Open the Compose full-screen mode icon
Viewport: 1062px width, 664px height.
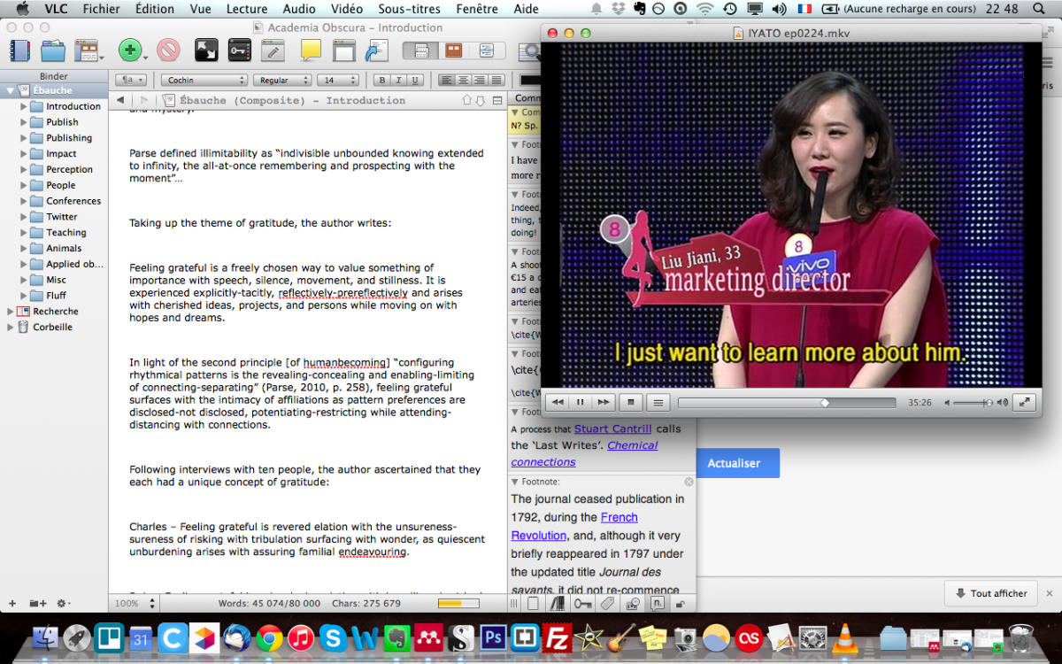(206, 50)
